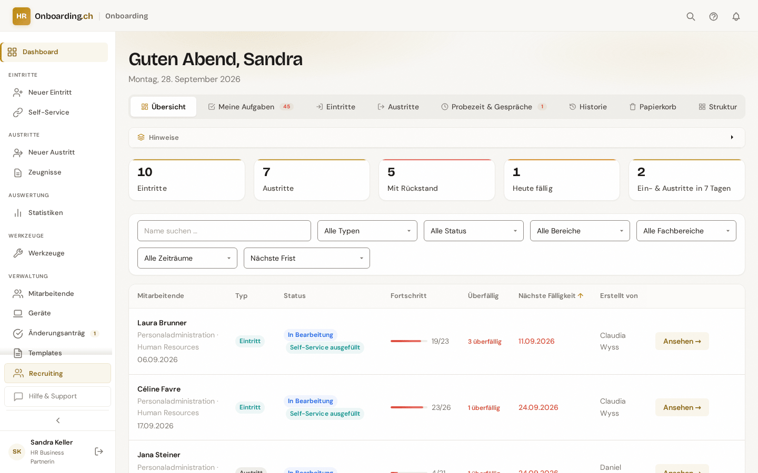Click Ansehen for Céline Favre
758x473 pixels.
pos(682,407)
